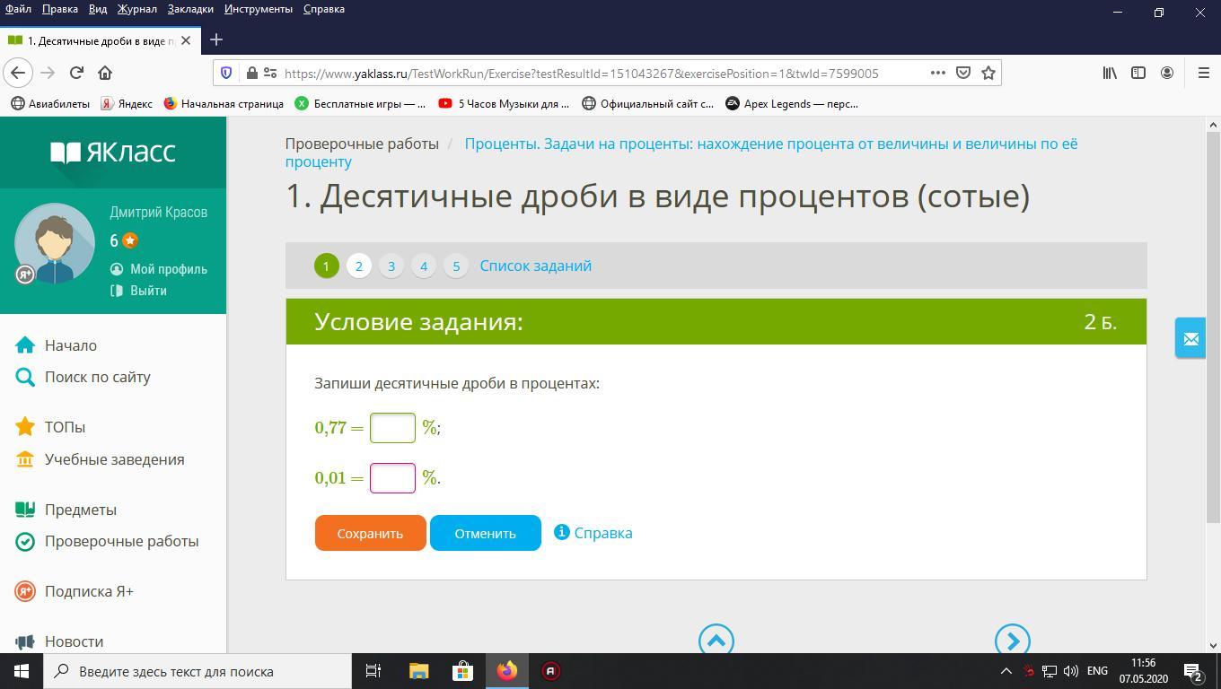Click the scroll-up circle arrow
Viewport: 1221px width, 689px height.
[x=716, y=641]
